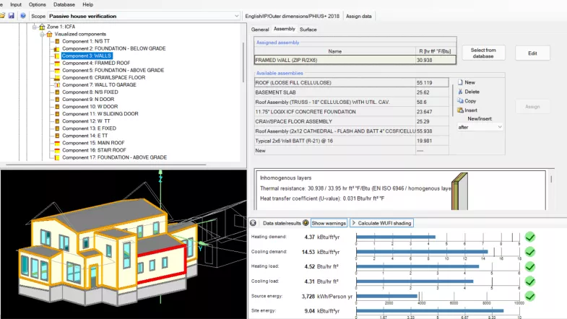Open the help question mark icon

pyautogui.click(x=24, y=15)
